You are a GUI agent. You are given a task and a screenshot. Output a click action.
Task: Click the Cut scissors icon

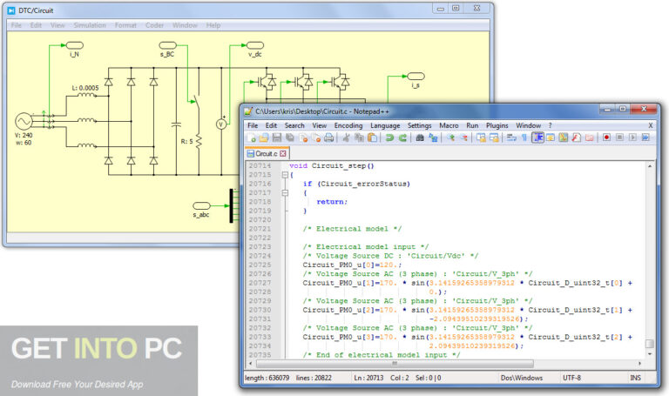tap(346, 138)
